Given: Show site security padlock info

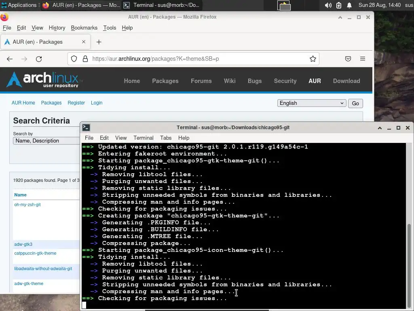Looking at the screenshot, I should [85, 59].
